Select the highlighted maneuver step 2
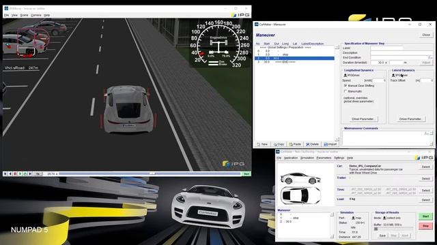The height and width of the screenshot is (245, 437). pos(294,59)
